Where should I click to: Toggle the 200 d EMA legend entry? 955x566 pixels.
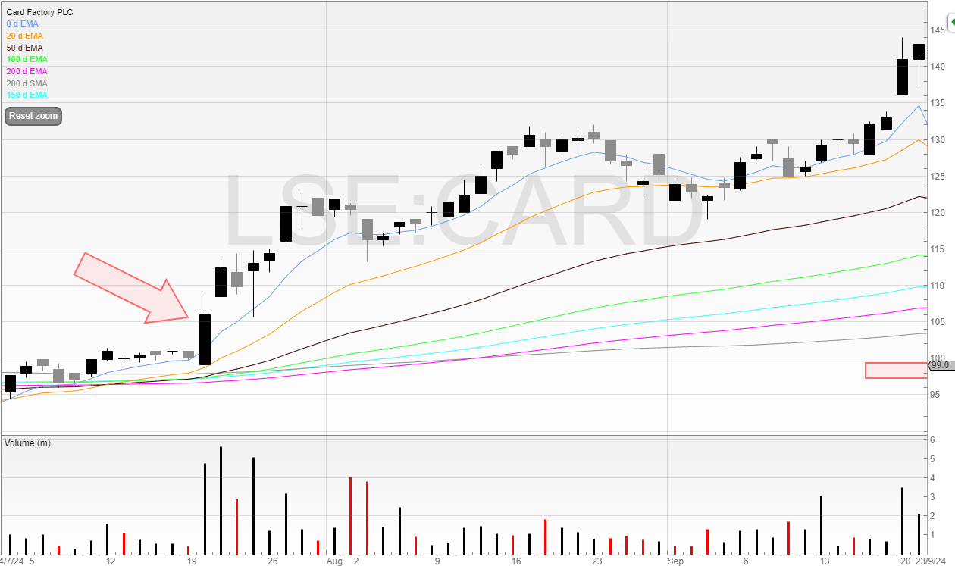tap(27, 71)
